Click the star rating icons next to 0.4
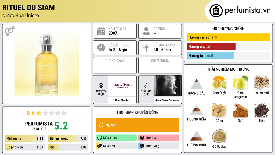The width and height of the screenshot is (275, 155). [x=52, y=113]
